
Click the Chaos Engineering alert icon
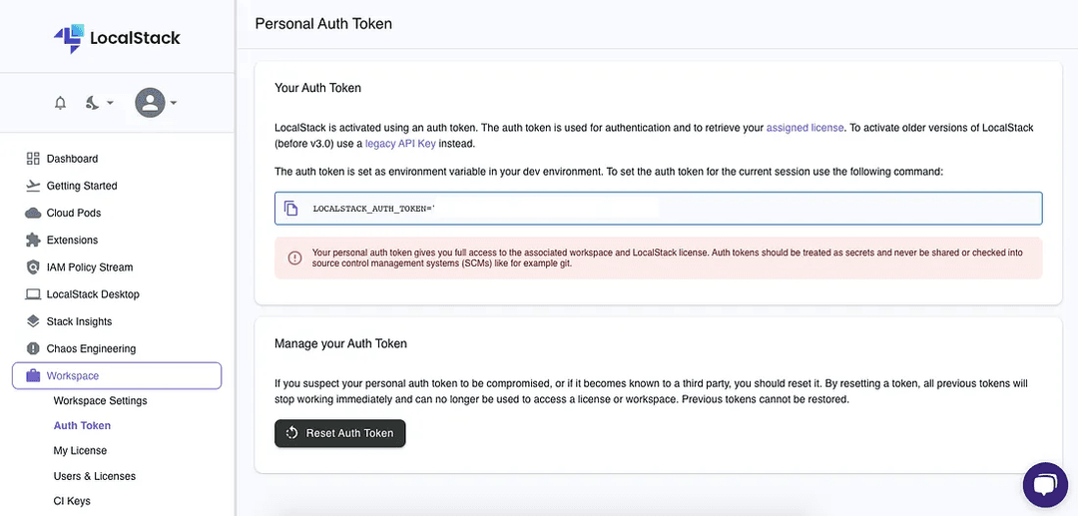click(33, 348)
